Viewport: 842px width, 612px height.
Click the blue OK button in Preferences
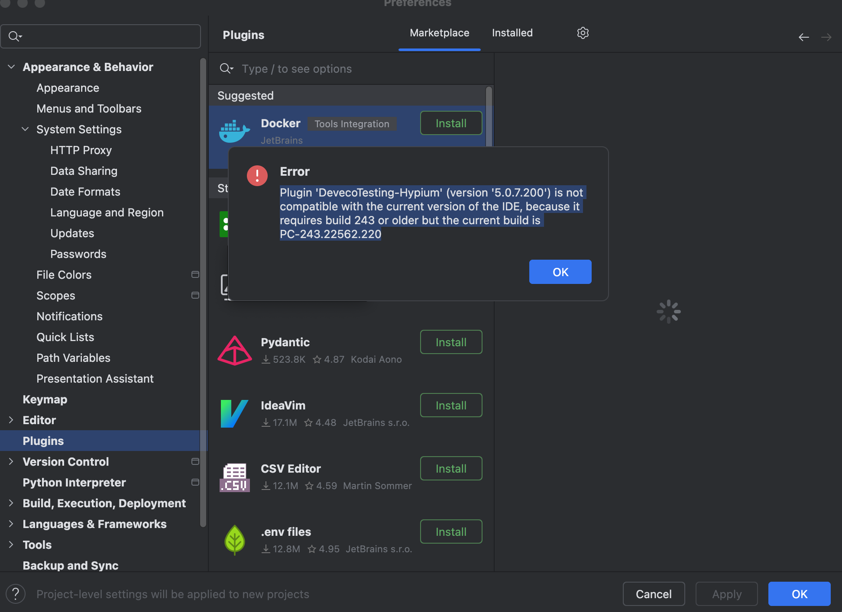point(799,594)
